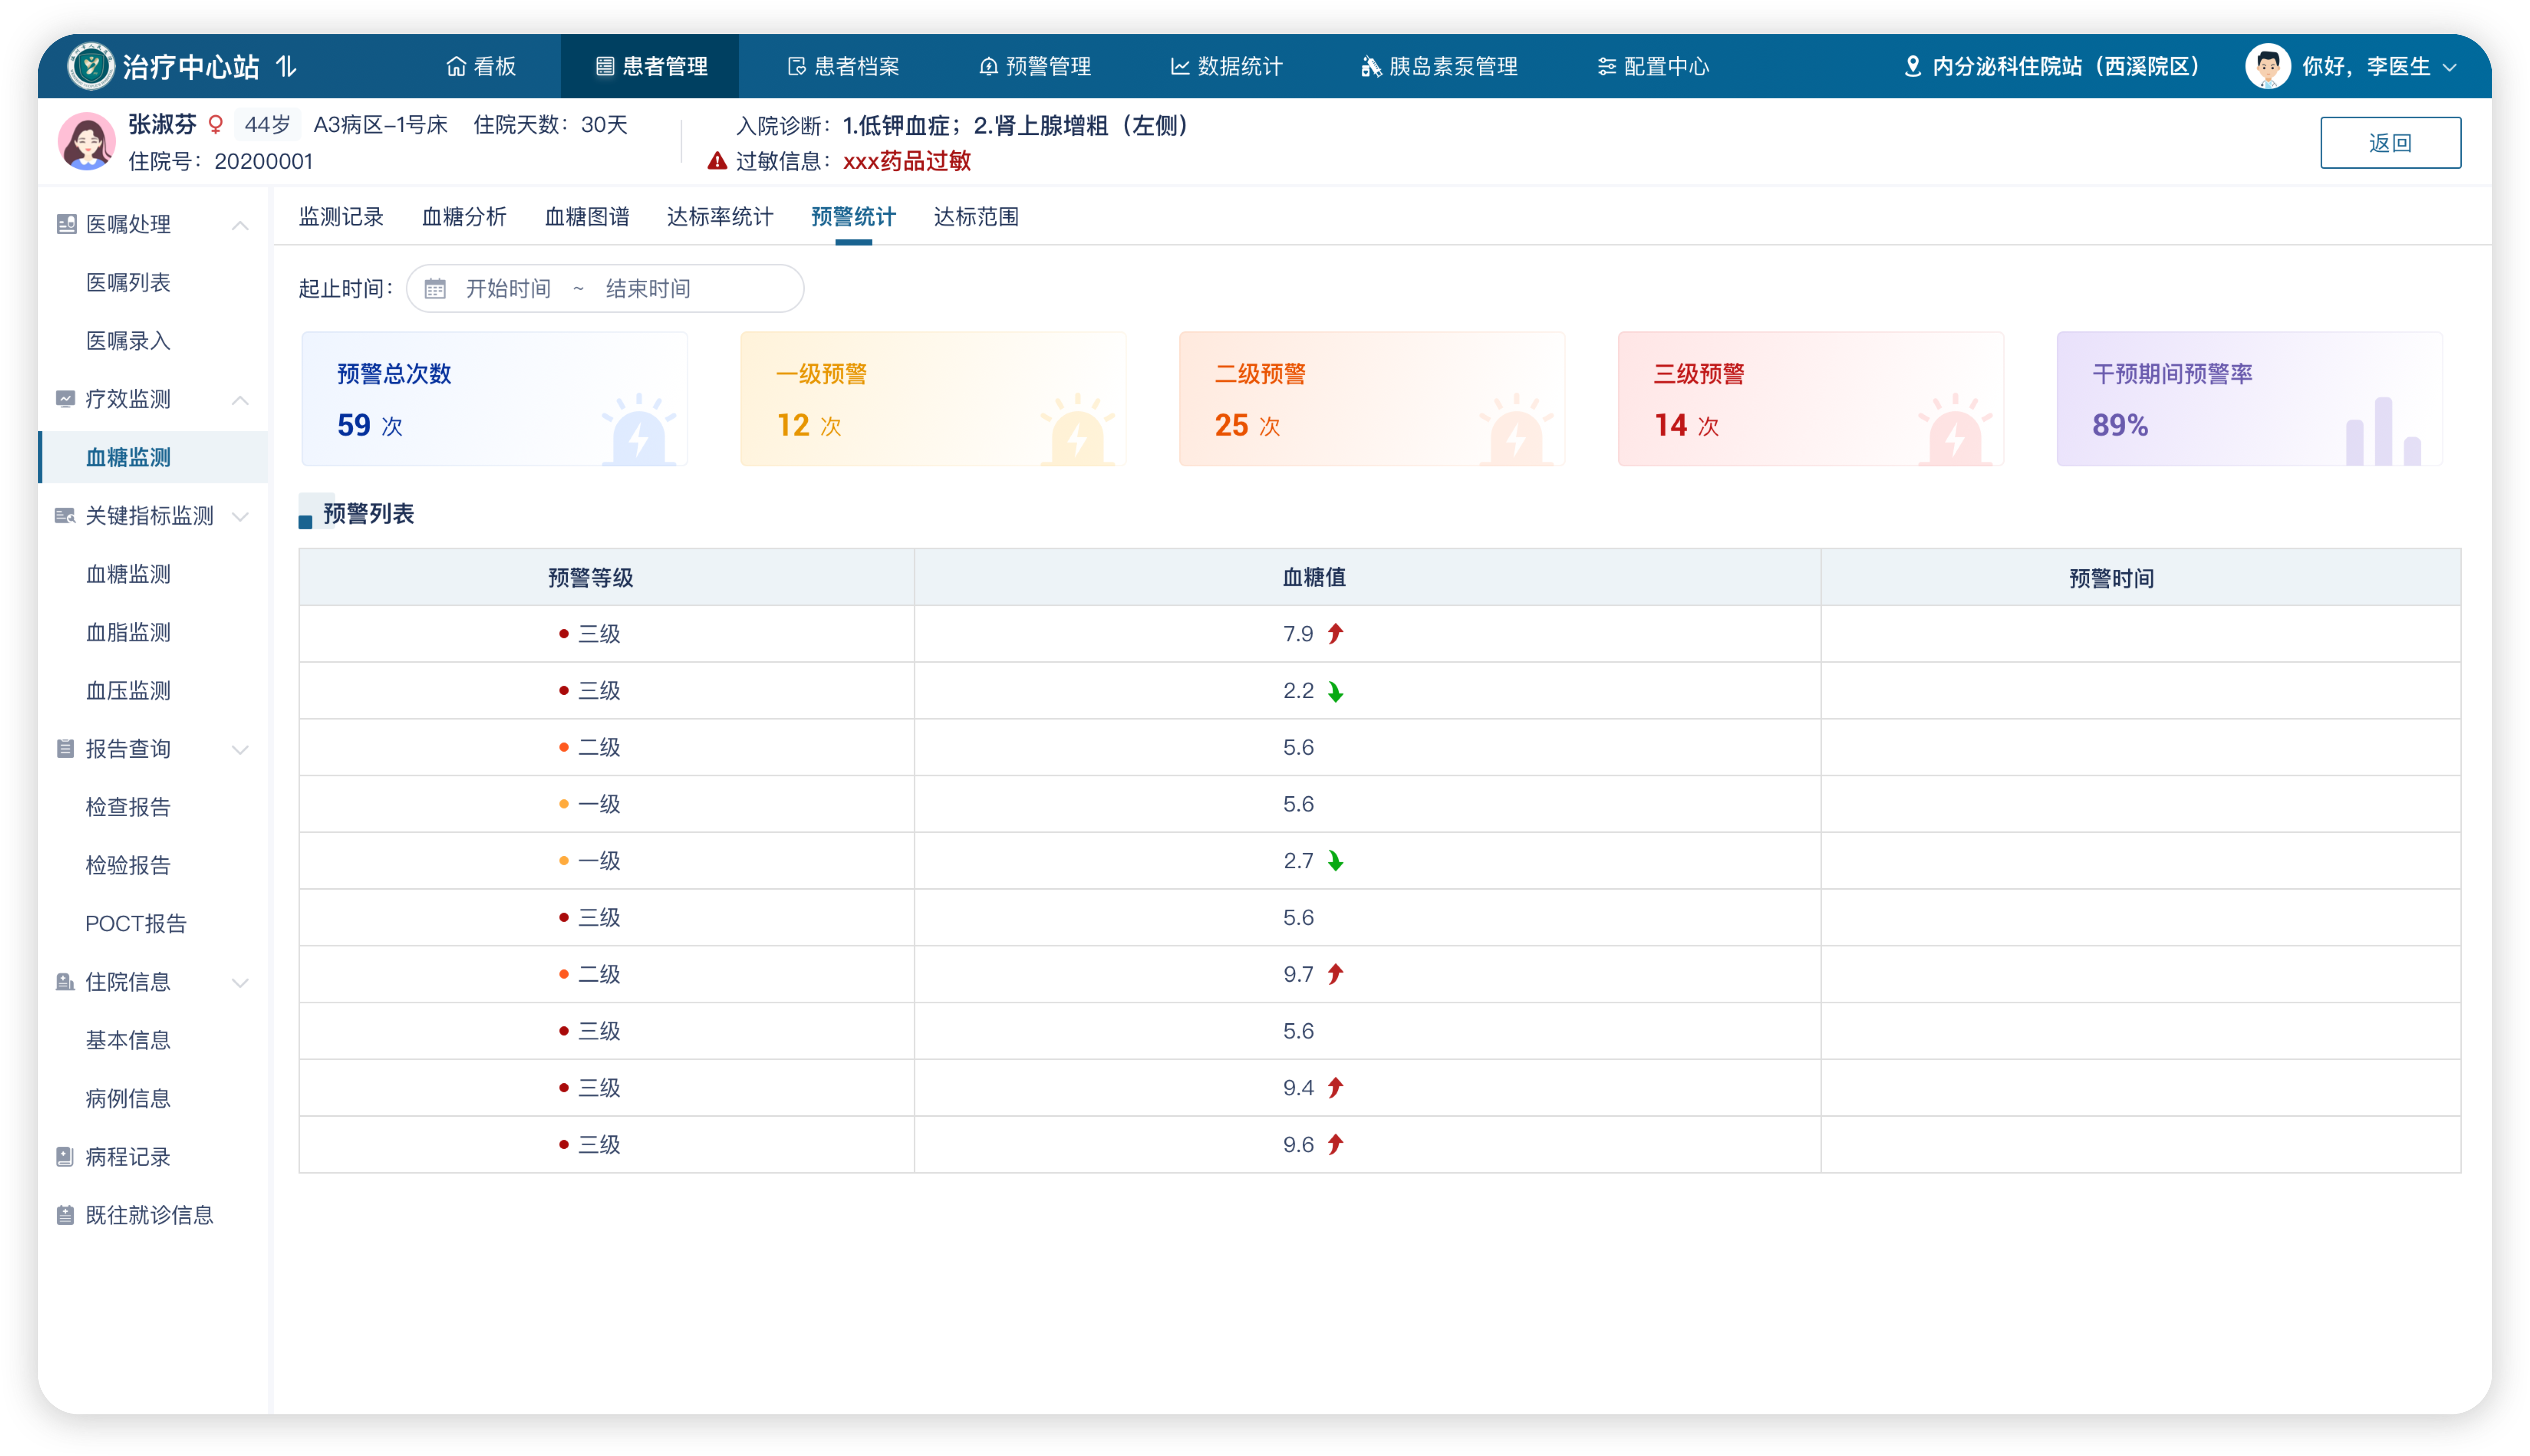Screen dimensions: 2530x1456
Task: Collapse the 医嘱处理 section chevron
Action: pyautogui.click(x=240, y=225)
